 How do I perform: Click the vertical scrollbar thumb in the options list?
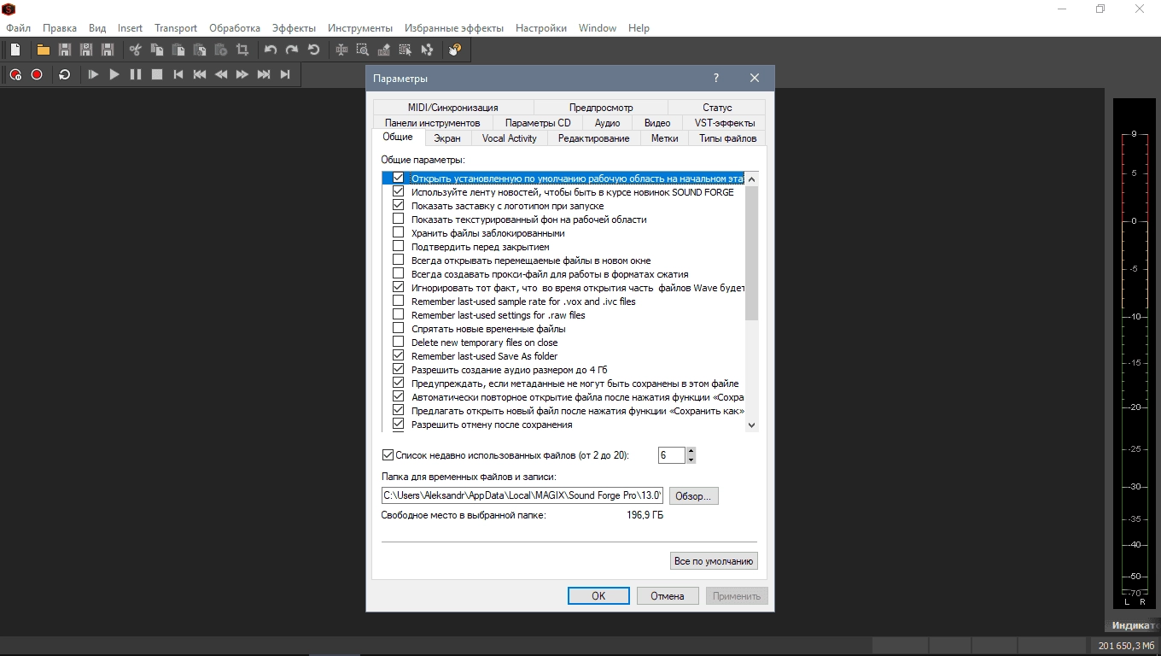(751, 254)
